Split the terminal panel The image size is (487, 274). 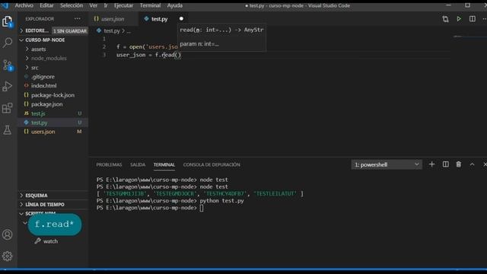(445, 164)
